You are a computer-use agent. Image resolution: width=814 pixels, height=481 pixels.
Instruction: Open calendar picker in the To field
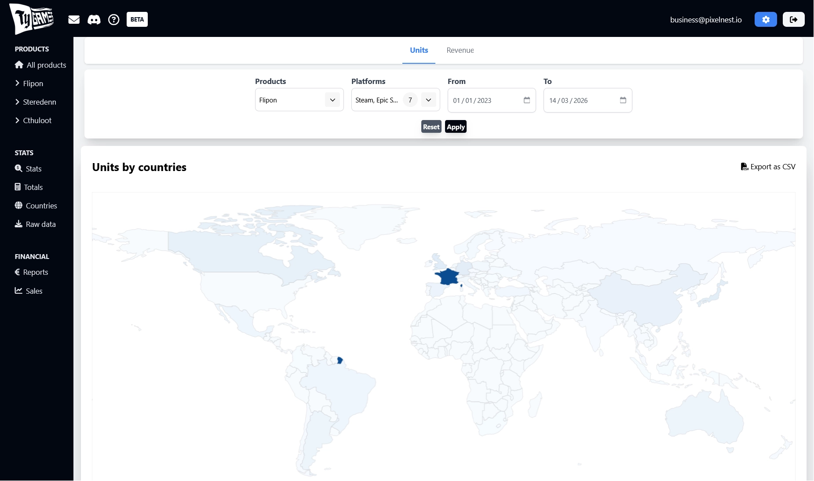coord(623,100)
